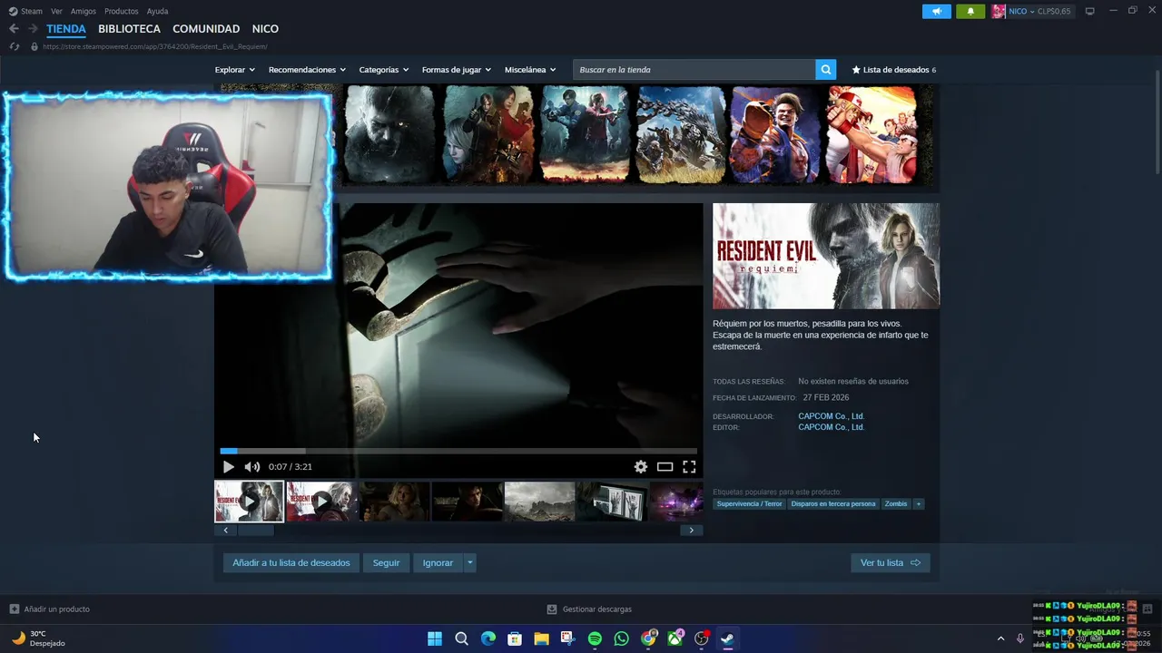Viewport: 1162px width, 653px height.
Task: Enter fullscreen on the trailer
Action: pos(689,467)
